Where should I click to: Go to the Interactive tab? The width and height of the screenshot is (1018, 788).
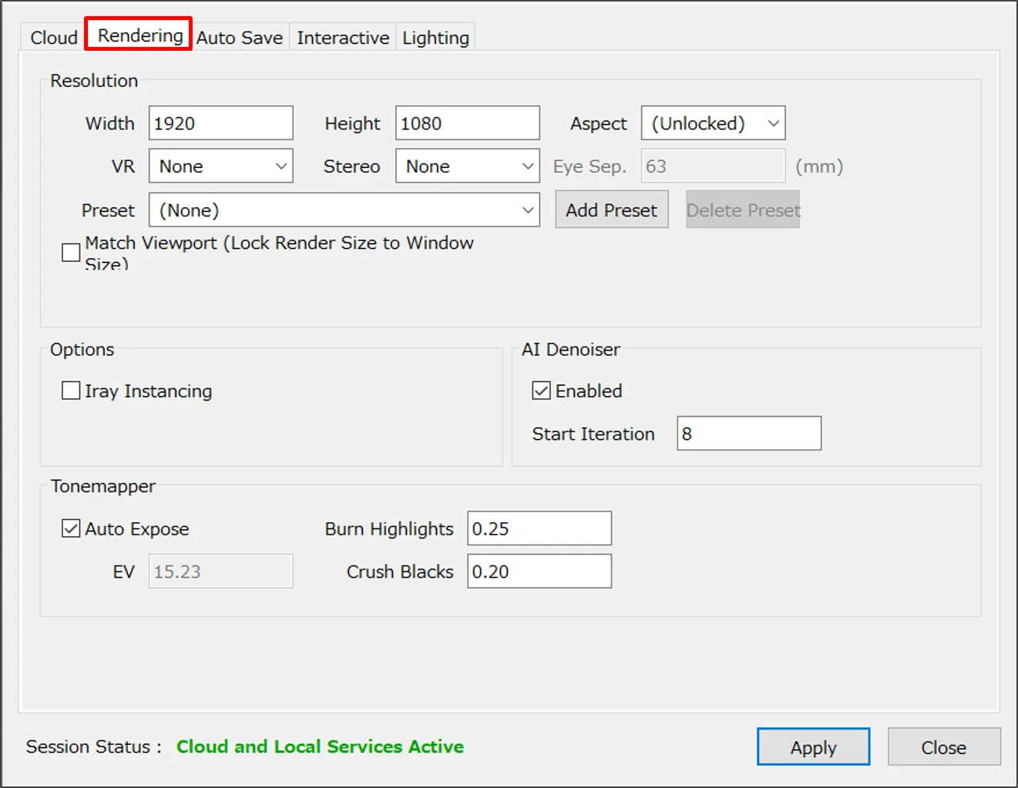pyautogui.click(x=343, y=38)
